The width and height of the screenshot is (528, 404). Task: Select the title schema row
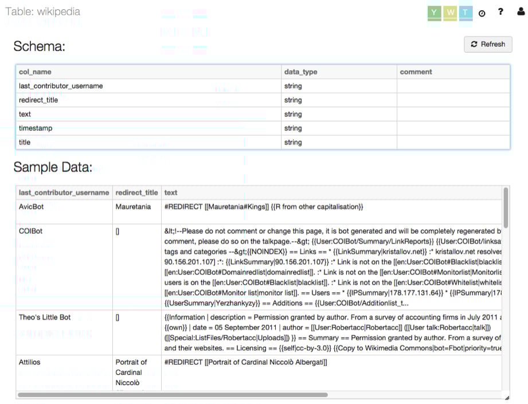(263, 143)
